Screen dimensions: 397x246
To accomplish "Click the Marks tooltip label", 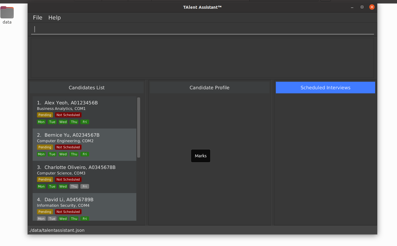I will (201, 156).
